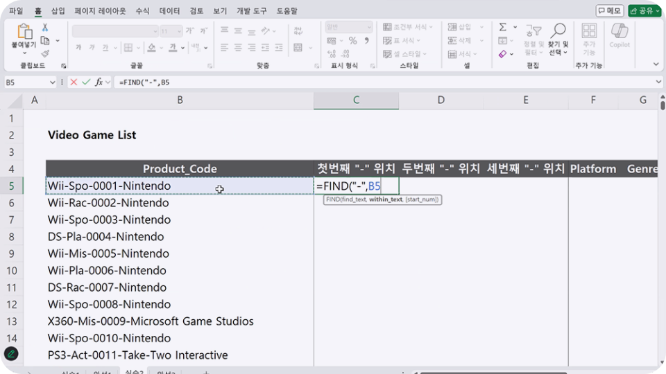
Task: Click the Font Color underlined 가
Action: click(173, 48)
